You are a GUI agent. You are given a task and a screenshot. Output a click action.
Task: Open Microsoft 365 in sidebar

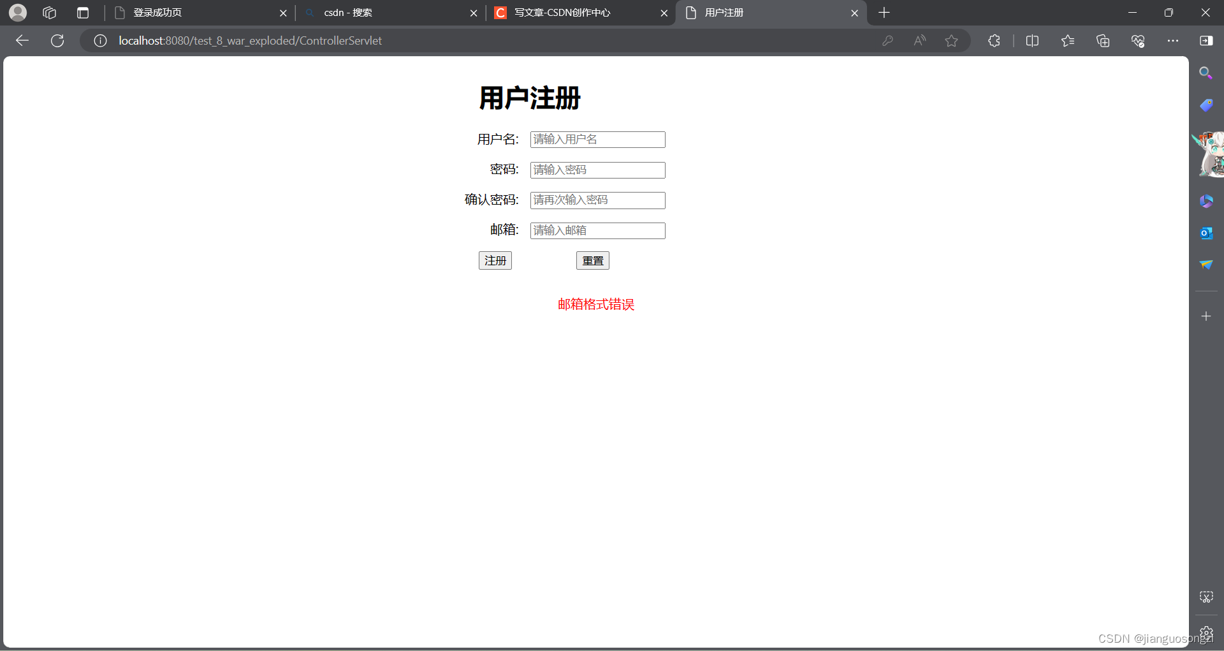pos(1206,201)
